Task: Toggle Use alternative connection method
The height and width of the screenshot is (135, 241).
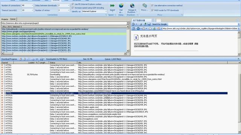Action: pyautogui.click(x=153, y=5)
